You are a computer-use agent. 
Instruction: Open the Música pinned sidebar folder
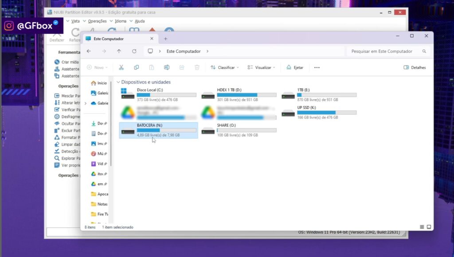click(99, 154)
